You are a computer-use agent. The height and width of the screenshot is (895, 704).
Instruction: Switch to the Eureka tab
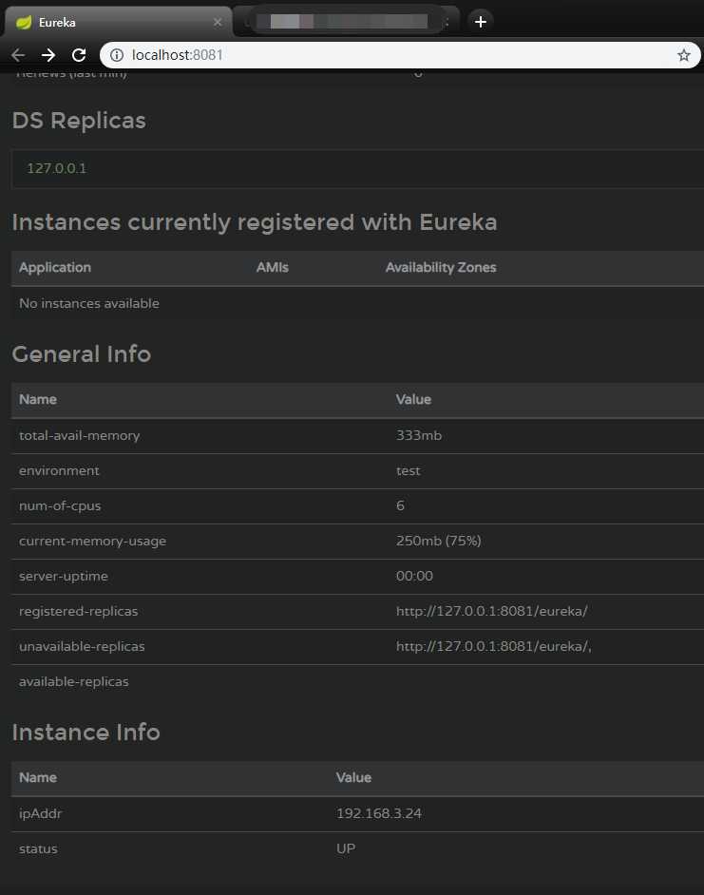[118, 22]
